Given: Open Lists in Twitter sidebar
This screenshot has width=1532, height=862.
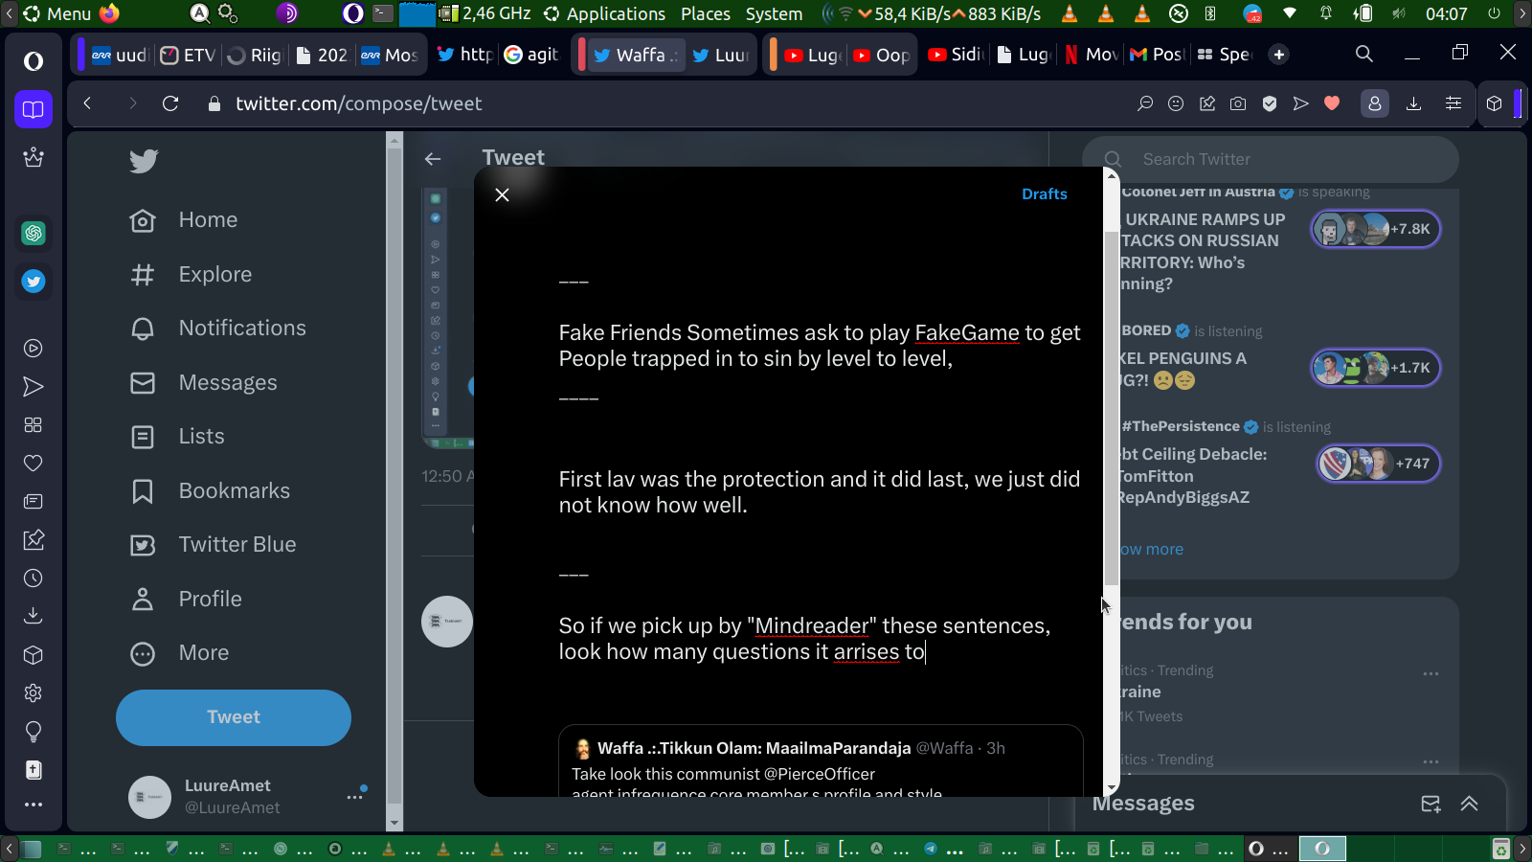Looking at the screenshot, I should coord(177,437).
